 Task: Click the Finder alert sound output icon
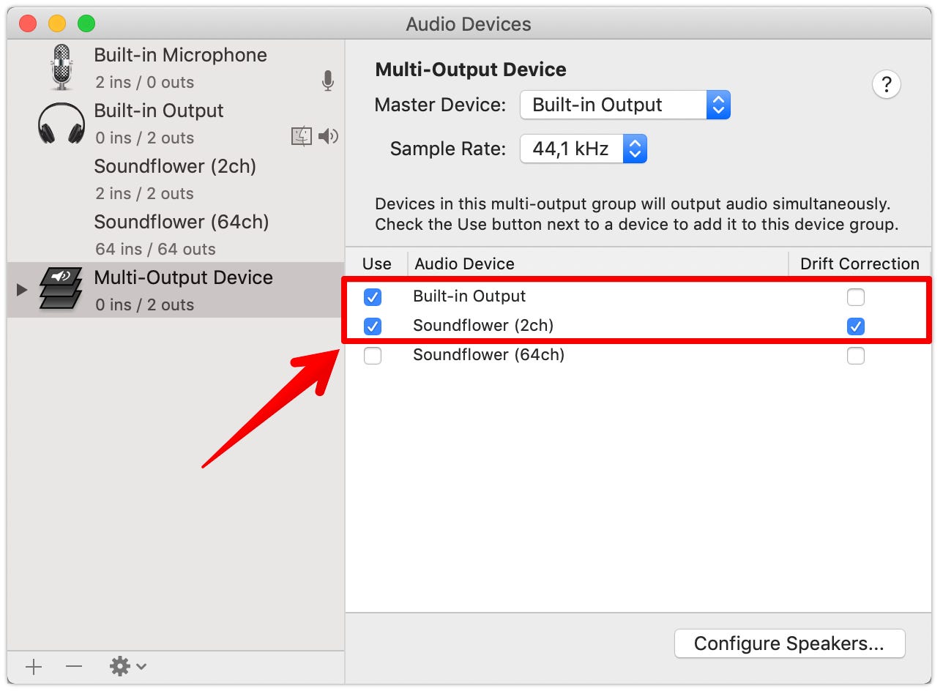(302, 136)
